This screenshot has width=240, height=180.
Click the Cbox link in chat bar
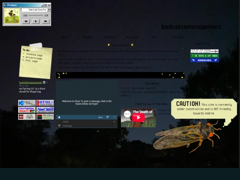tap(100, 117)
